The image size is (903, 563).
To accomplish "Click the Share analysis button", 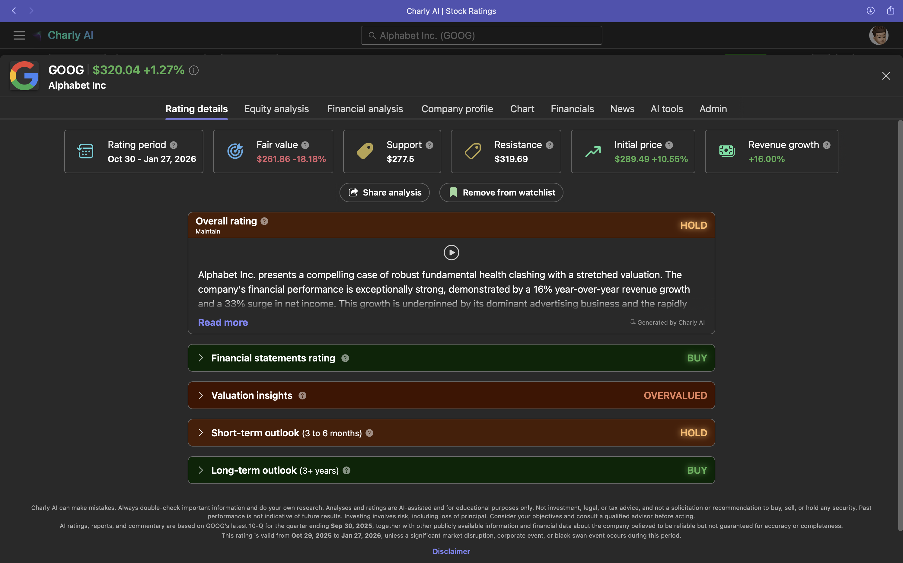I will click(x=385, y=192).
